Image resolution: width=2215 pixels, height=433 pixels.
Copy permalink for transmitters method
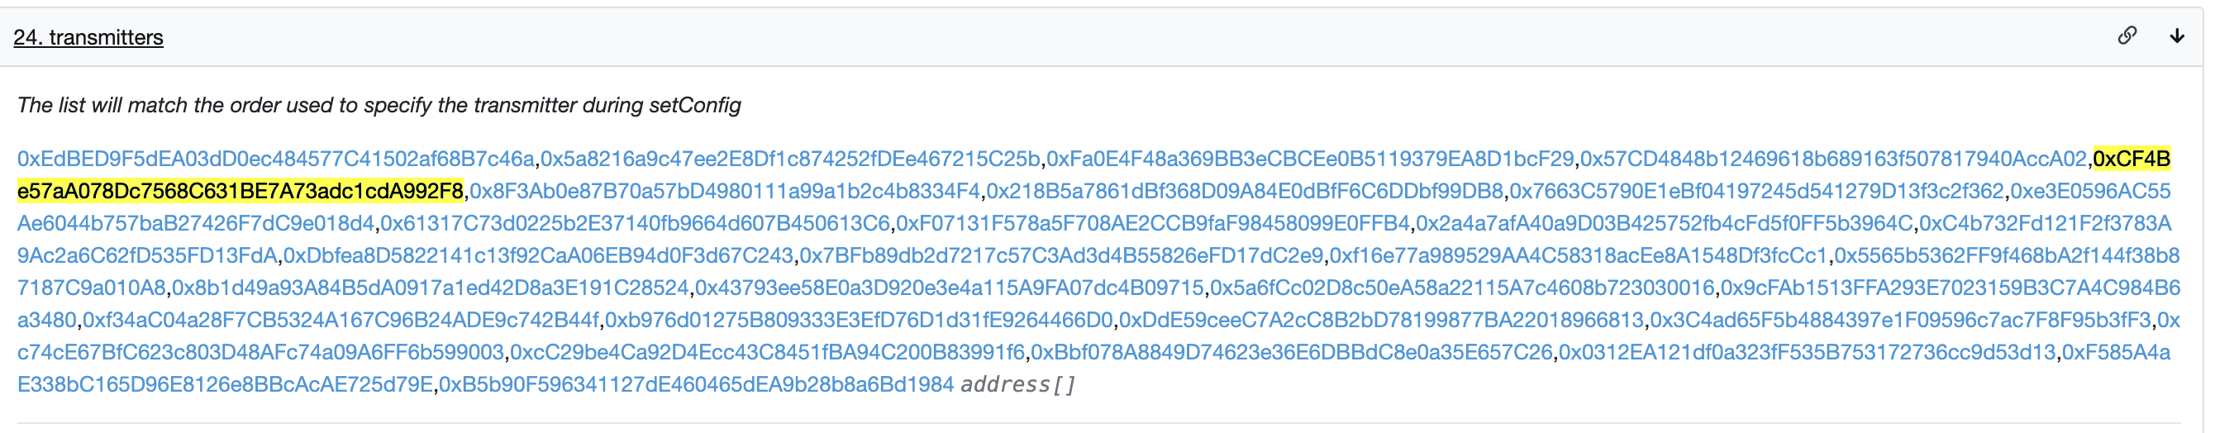coord(2127,36)
